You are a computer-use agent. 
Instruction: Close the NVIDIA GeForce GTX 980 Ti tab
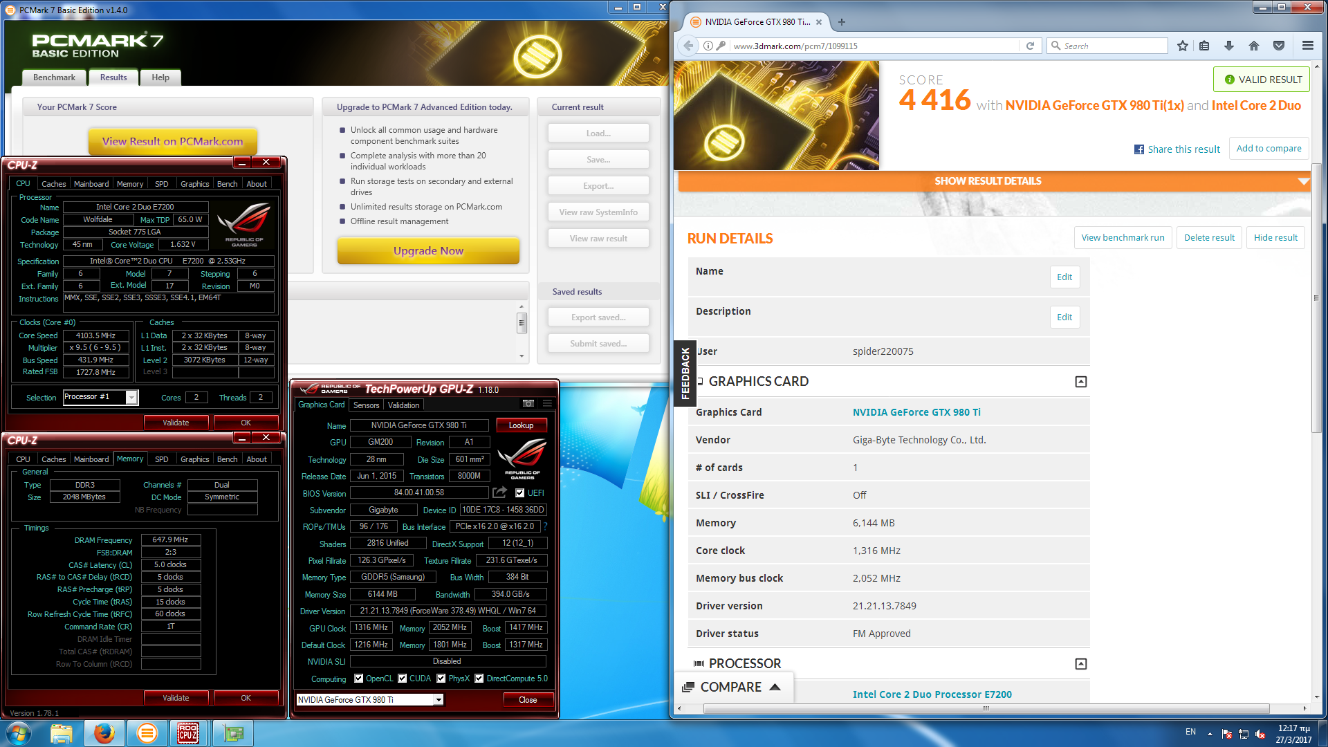click(819, 22)
